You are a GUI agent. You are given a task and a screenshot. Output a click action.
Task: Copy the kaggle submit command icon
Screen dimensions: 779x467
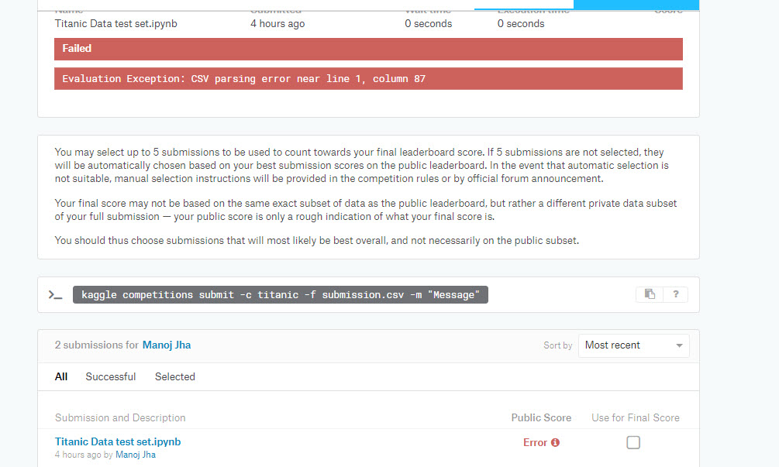[x=650, y=294]
